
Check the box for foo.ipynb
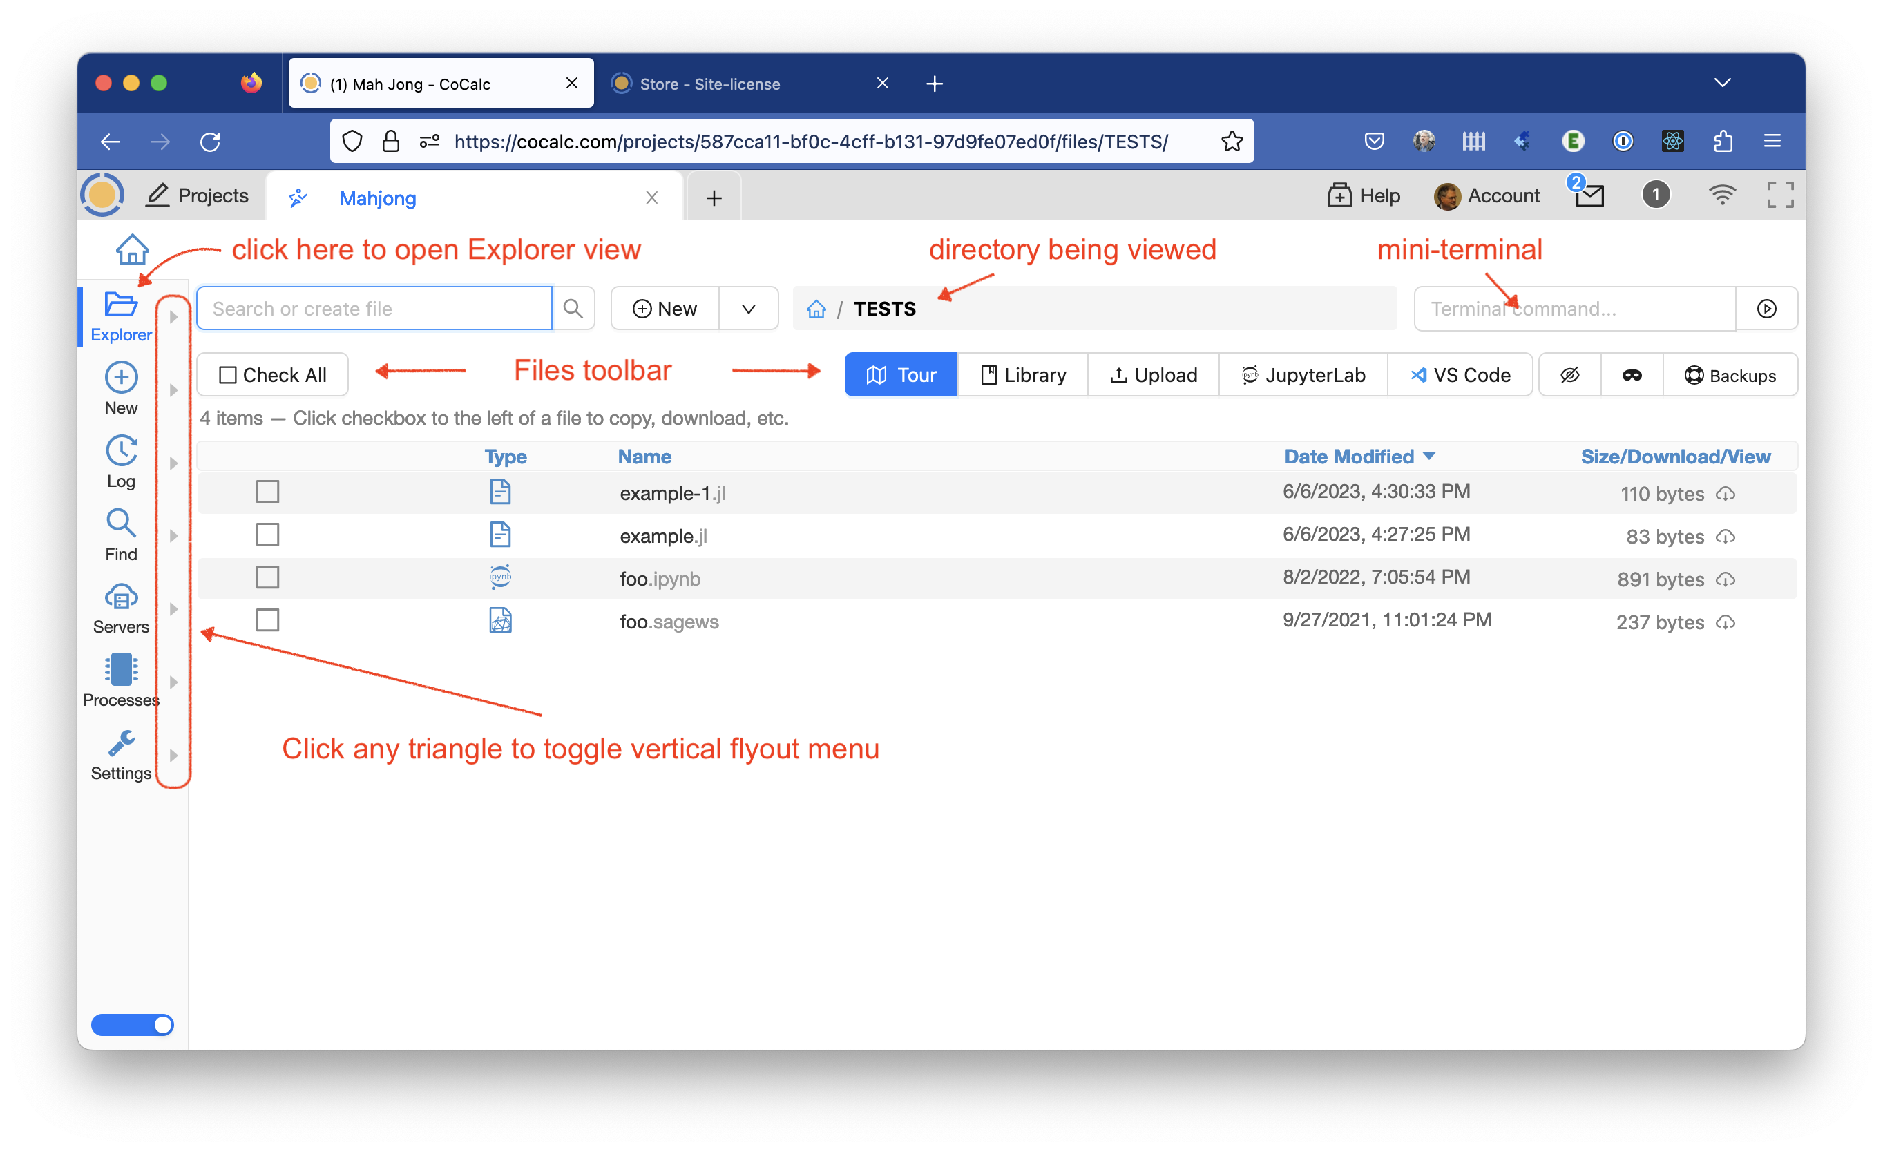(267, 577)
